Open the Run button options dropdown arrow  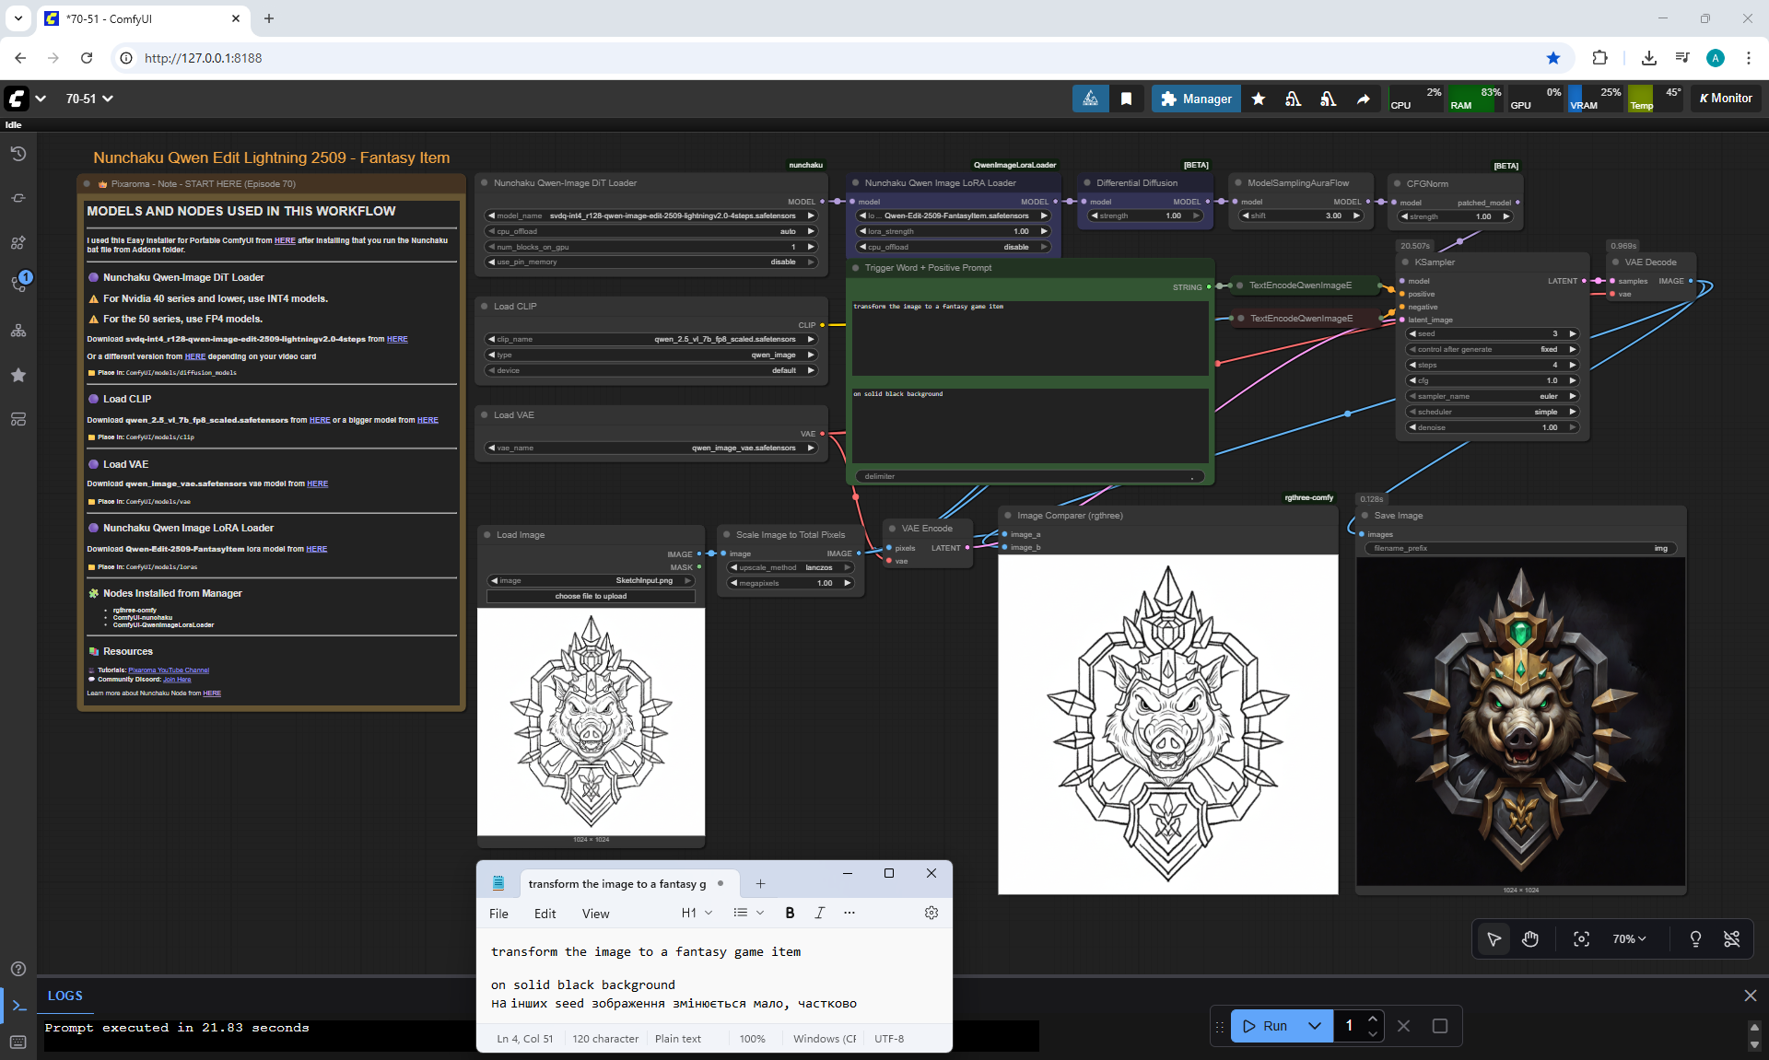(x=1315, y=1026)
